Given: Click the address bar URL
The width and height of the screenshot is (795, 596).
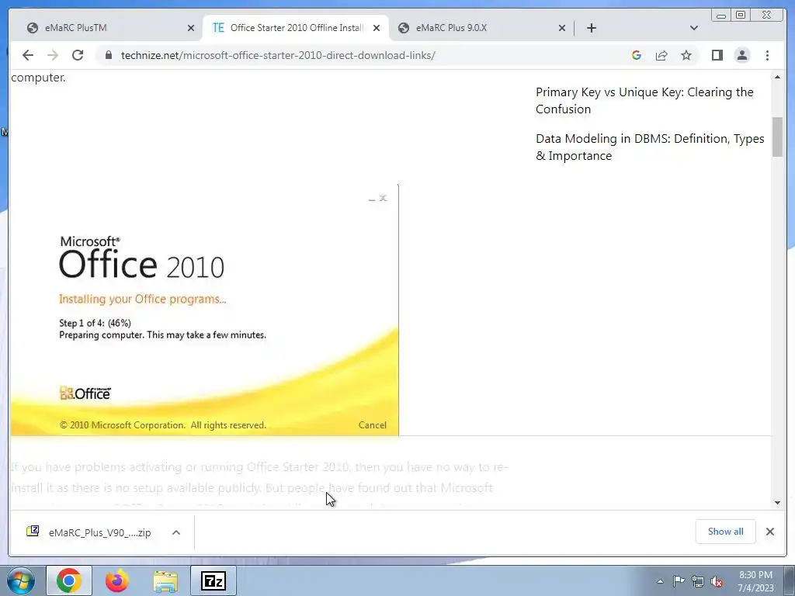Looking at the screenshot, I should (x=278, y=55).
